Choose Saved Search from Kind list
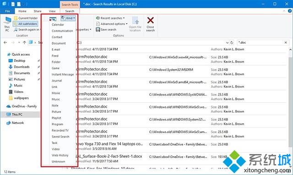The image size is (293, 175). click(x=60, y=137)
